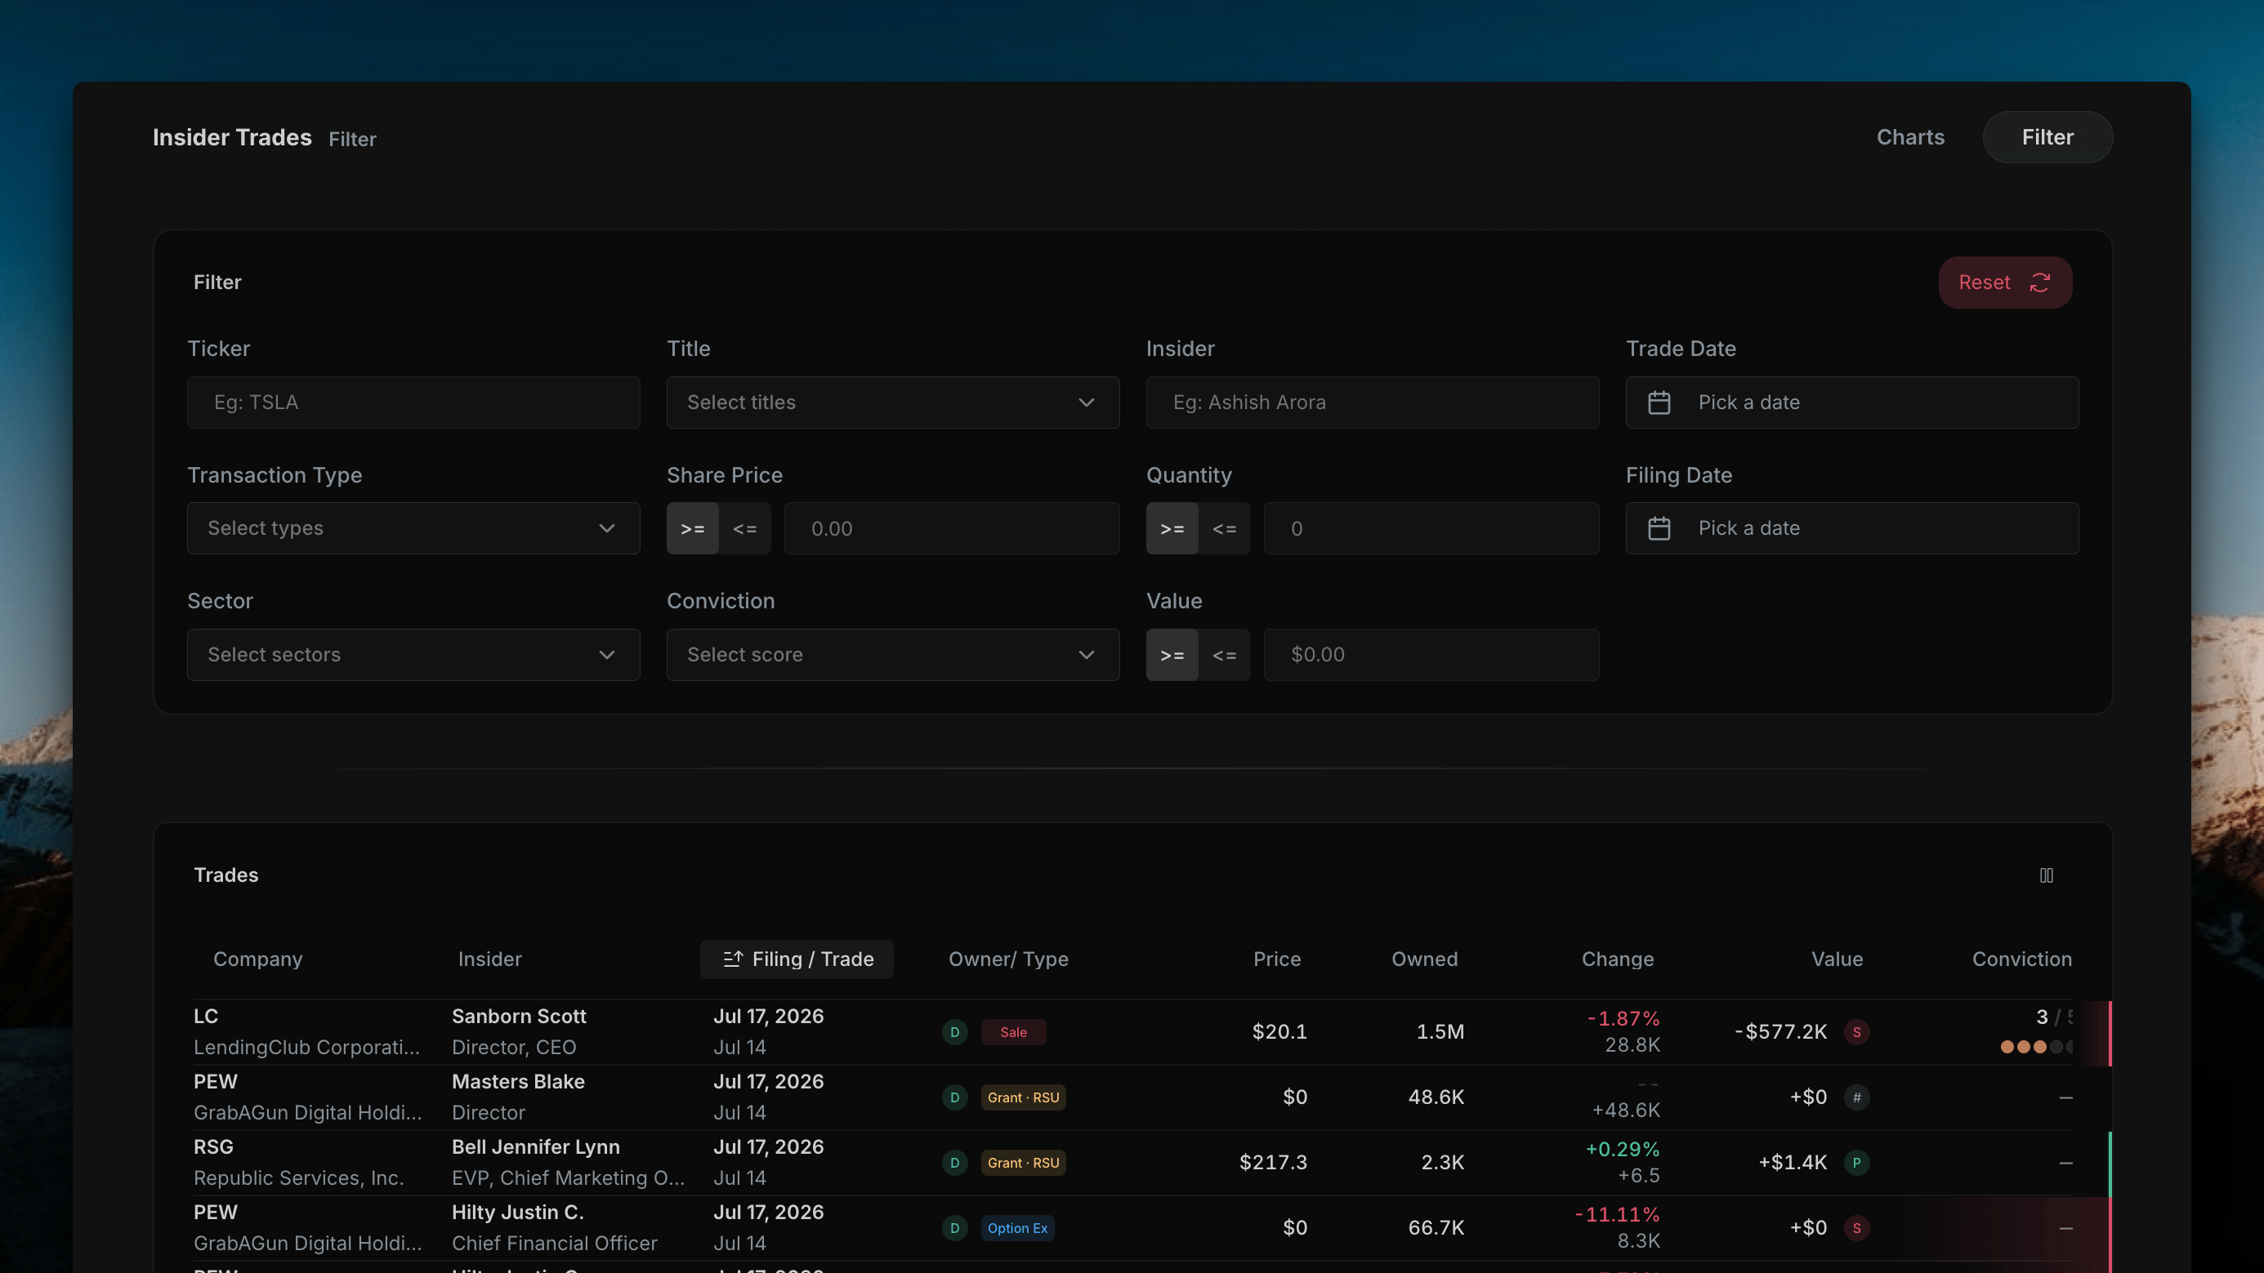The image size is (2264, 1273).
Task: Click the D owner badge in Masters Blake row
Action: click(954, 1097)
